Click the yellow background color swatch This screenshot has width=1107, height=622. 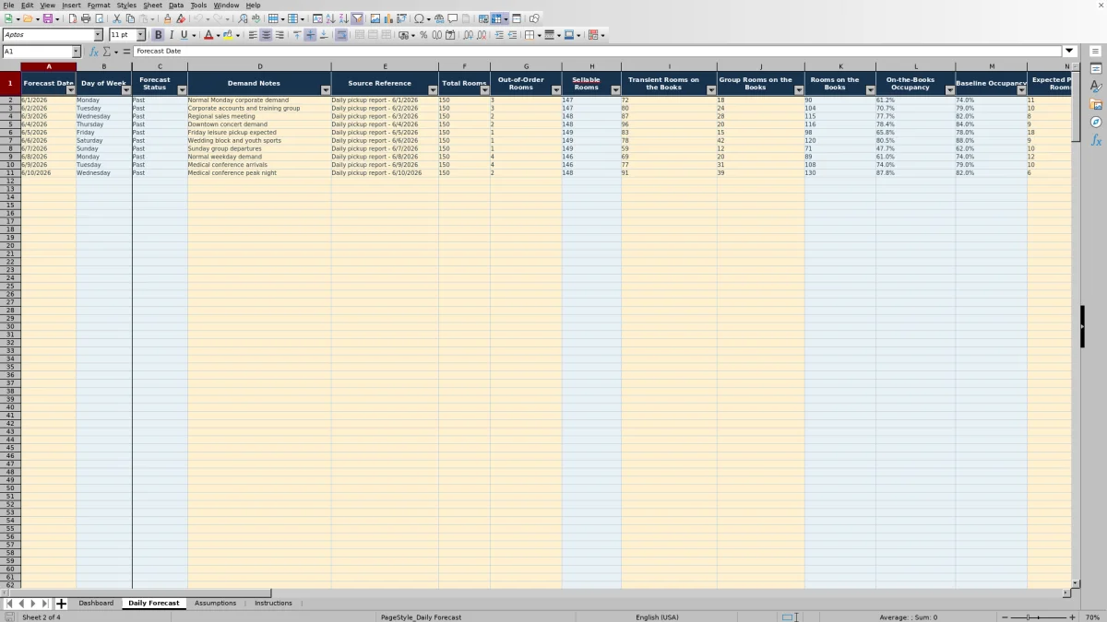228,35
